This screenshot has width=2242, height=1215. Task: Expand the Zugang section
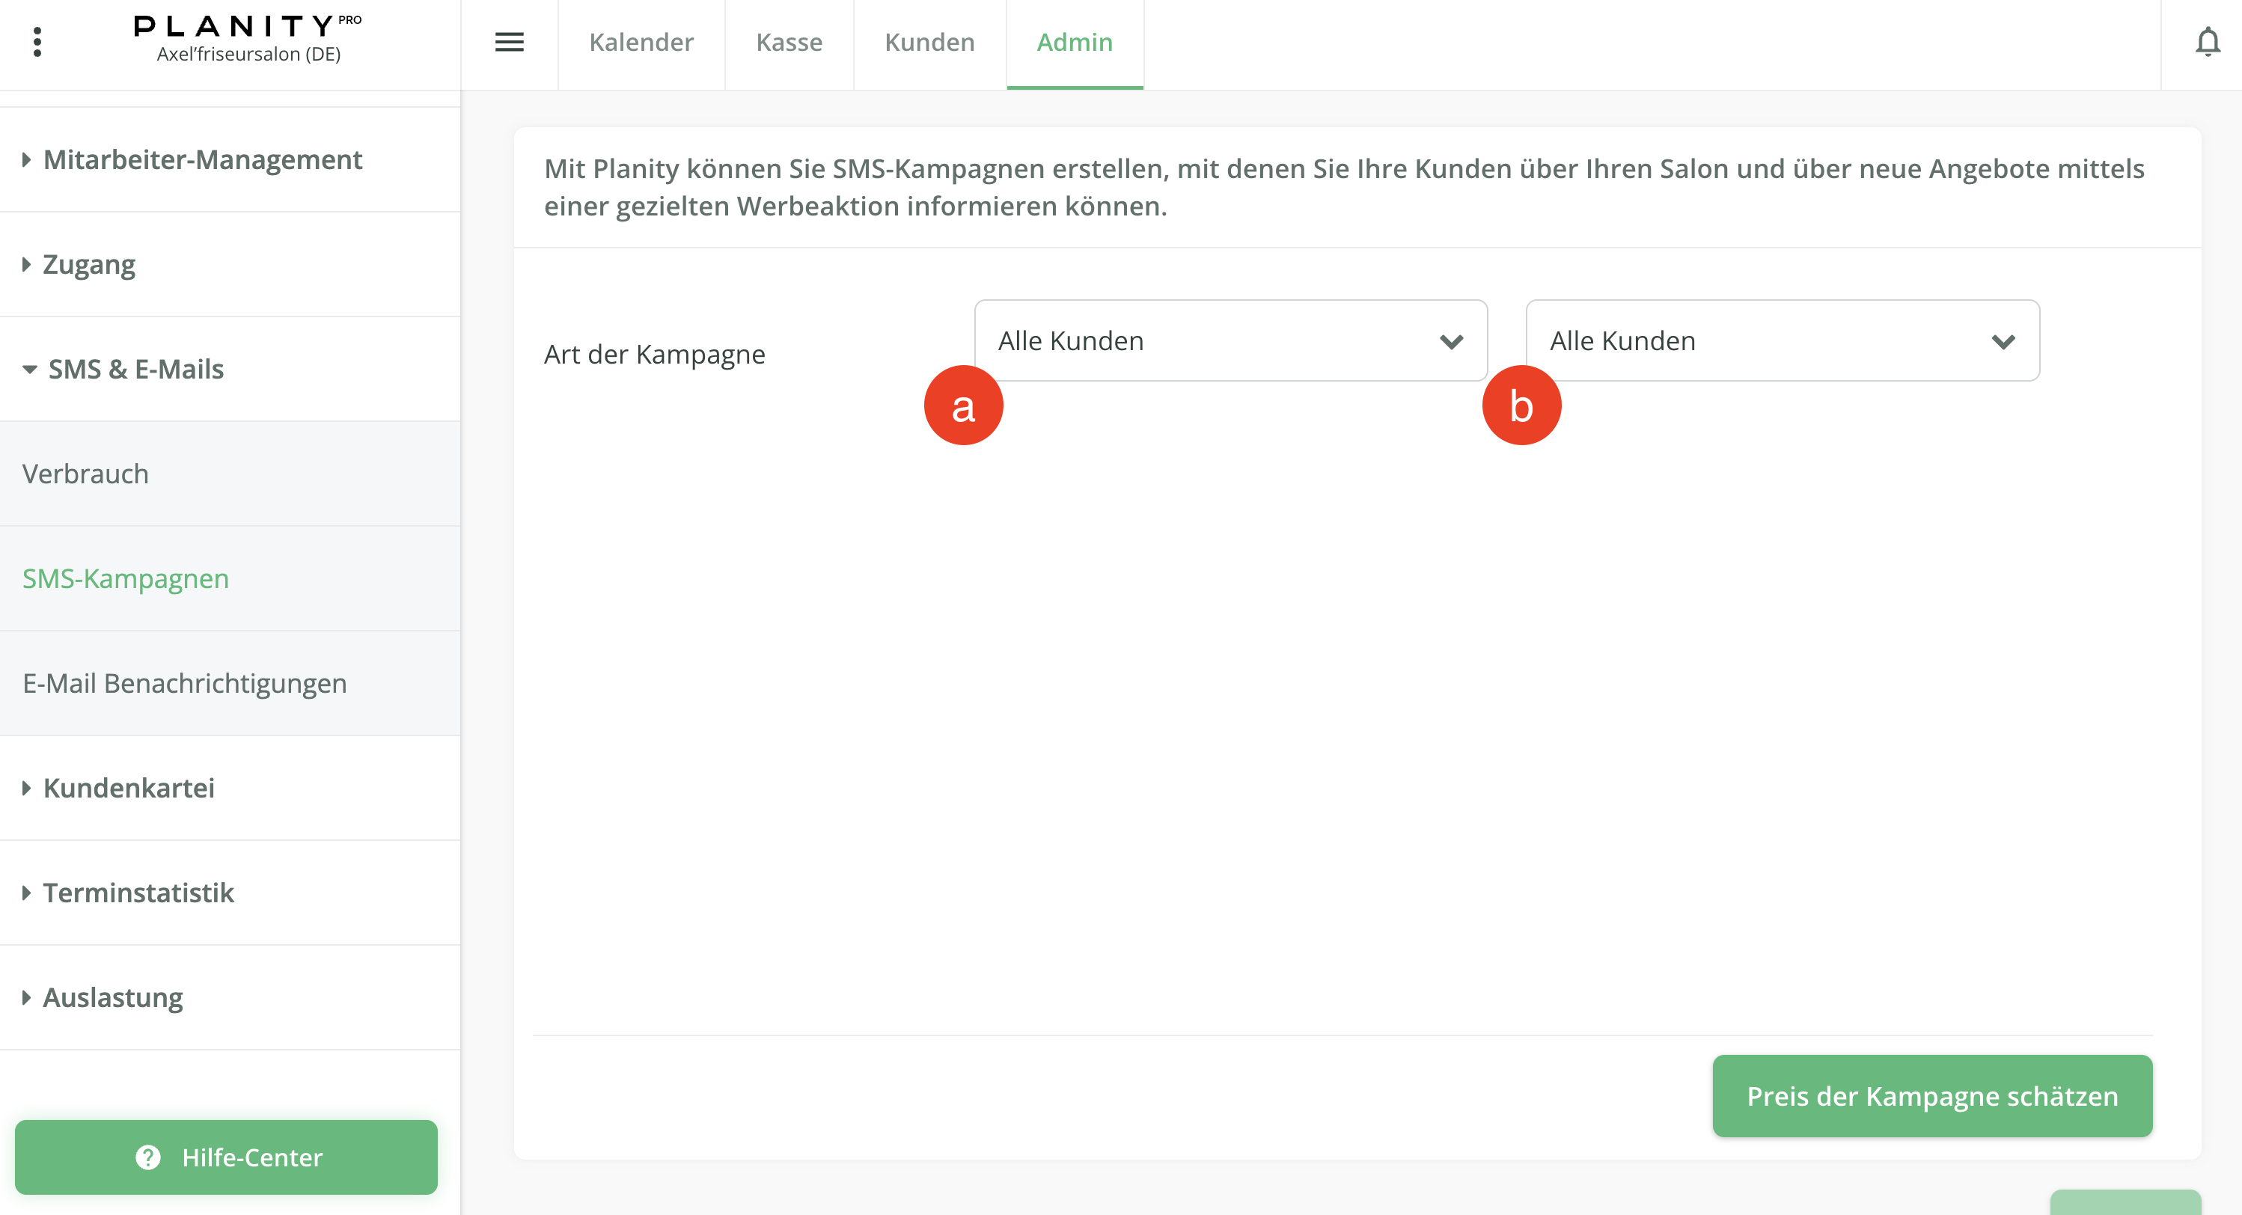pyautogui.click(x=89, y=263)
